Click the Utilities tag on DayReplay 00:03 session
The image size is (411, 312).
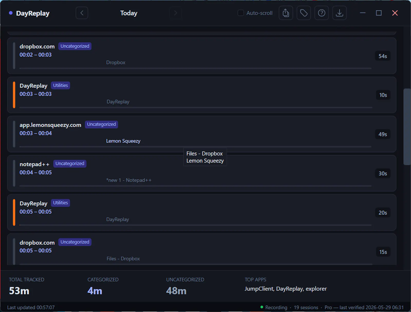(60, 85)
